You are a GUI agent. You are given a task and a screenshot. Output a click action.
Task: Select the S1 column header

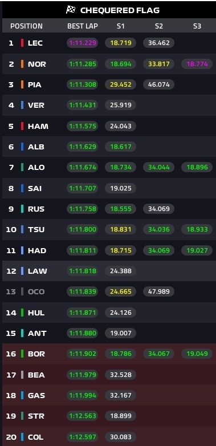[x=120, y=26]
